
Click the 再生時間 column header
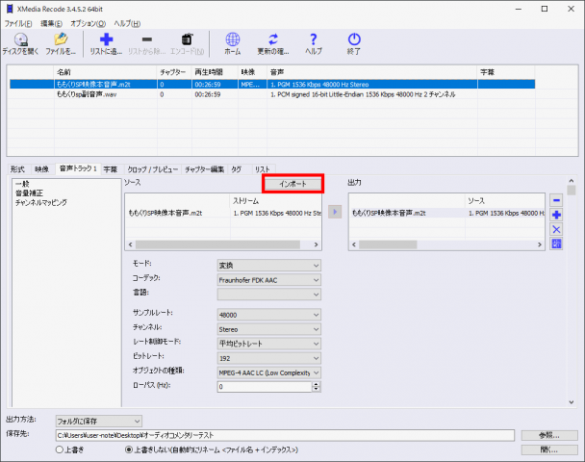click(x=215, y=72)
